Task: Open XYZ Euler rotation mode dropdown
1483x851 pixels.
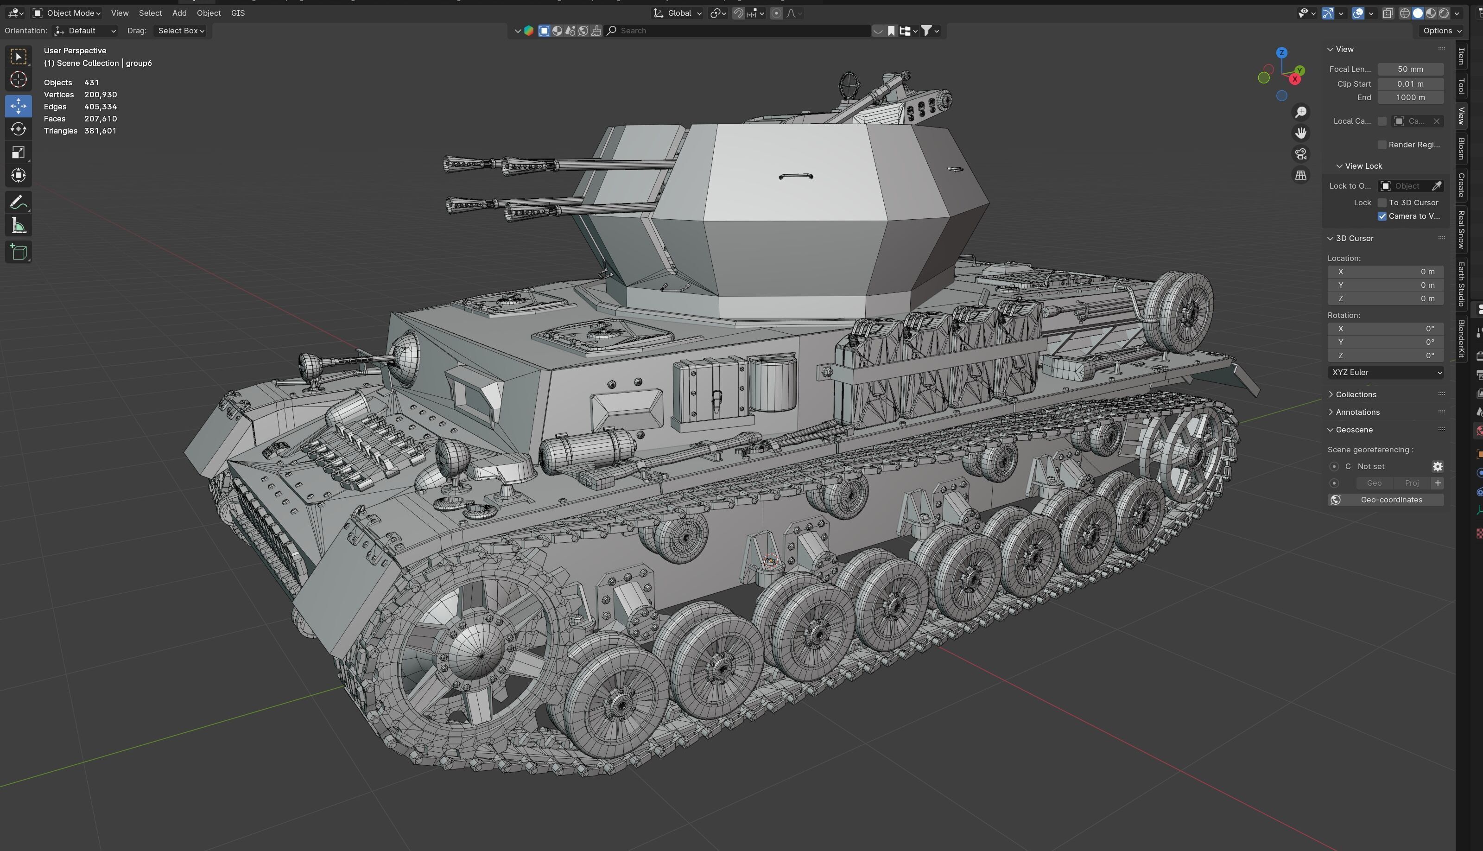Action: [1385, 372]
